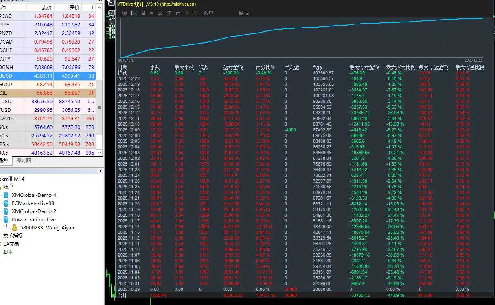The height and width of the screenshot is (305, 495).
Task: Open account 58000233 Wang Aiyun user icon
Action: pyautogui.click(x=15, y=228)
